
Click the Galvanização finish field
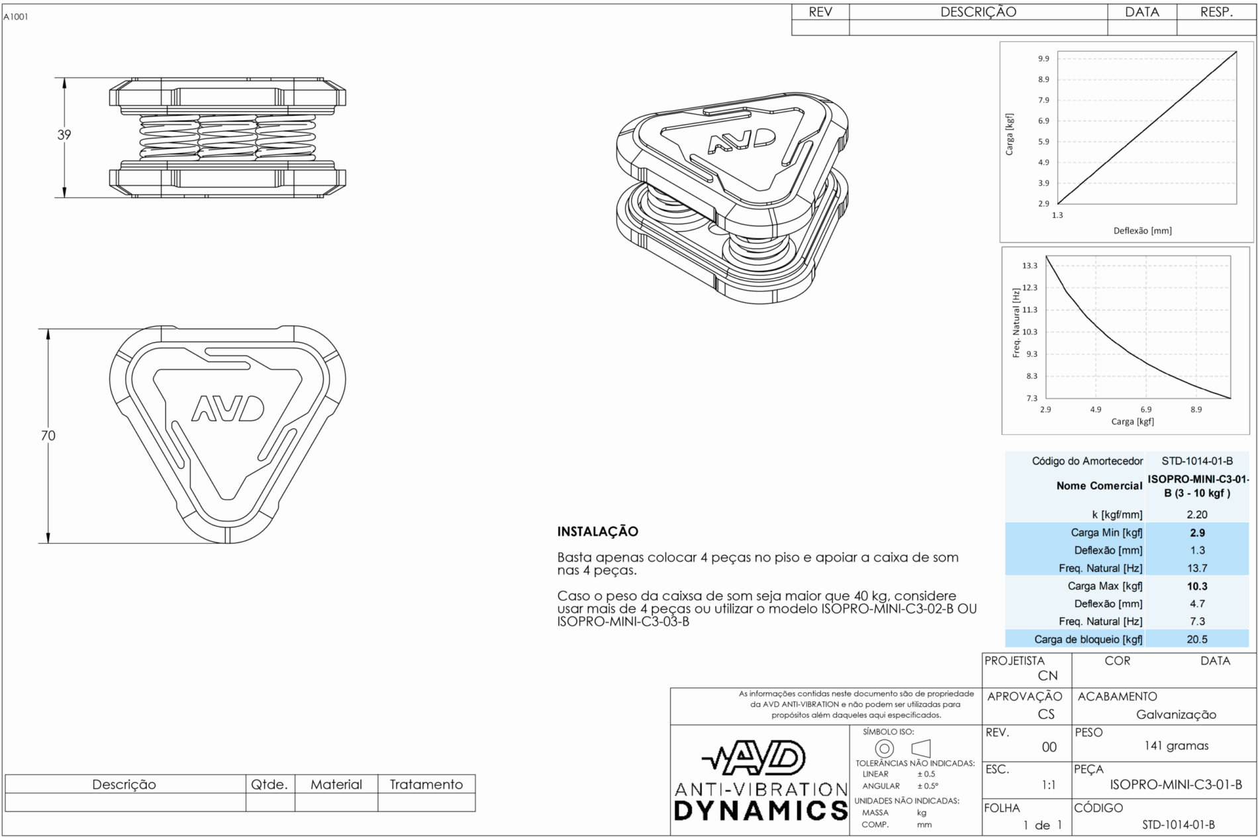pos(1176,714)
